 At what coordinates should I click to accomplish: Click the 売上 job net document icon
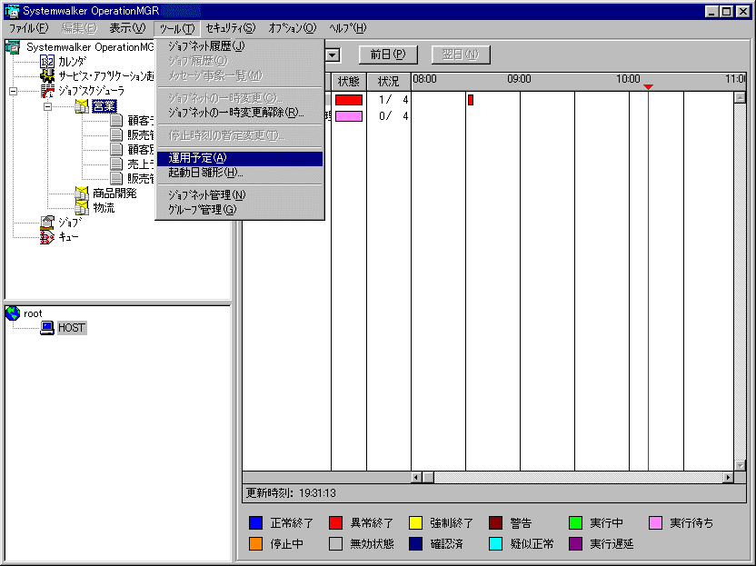click(116, 164)
